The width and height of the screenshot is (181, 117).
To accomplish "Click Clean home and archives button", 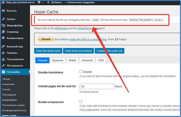I will 78,51.
